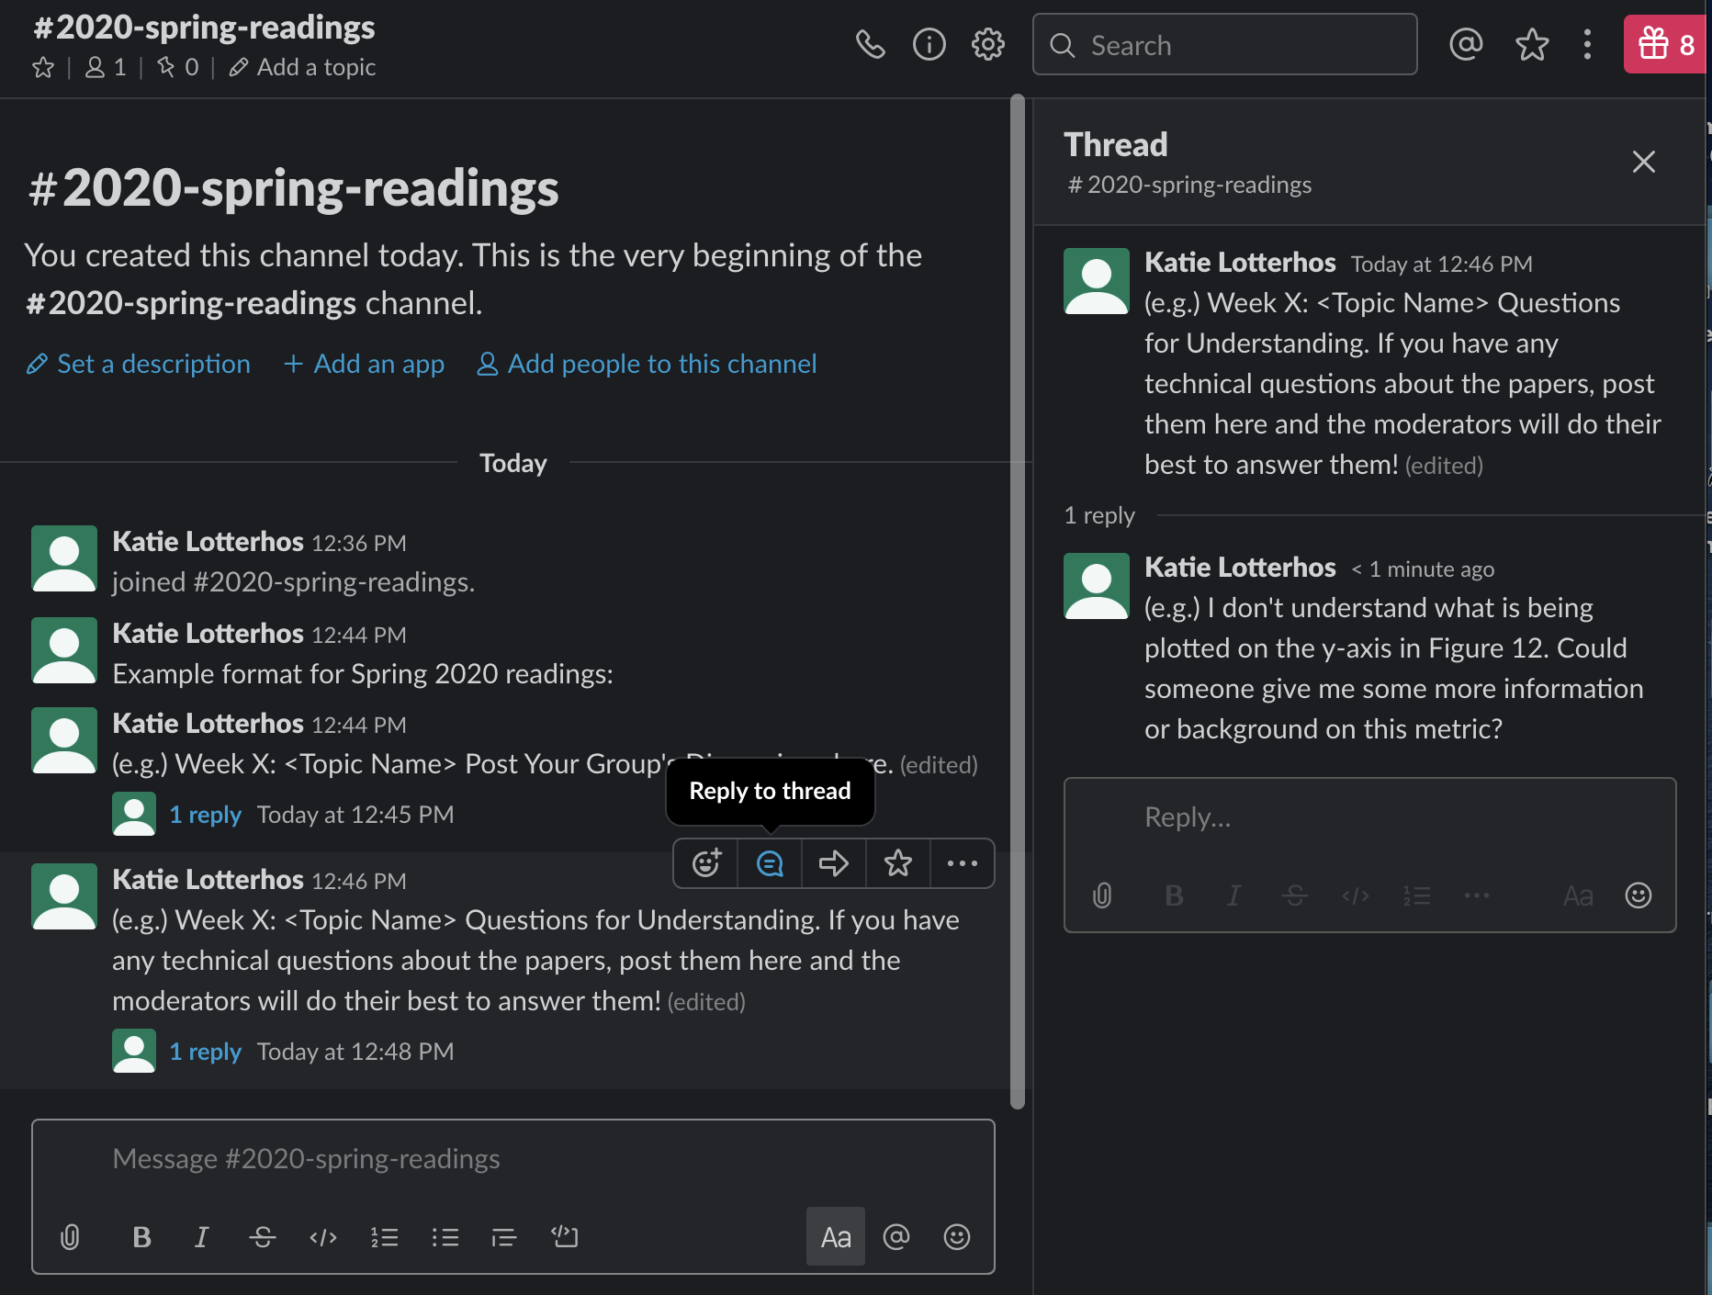This screenshot has width=1712, height=1295.
Task: Toggle strikethrough in main message box
Action: pos(263,1237)
